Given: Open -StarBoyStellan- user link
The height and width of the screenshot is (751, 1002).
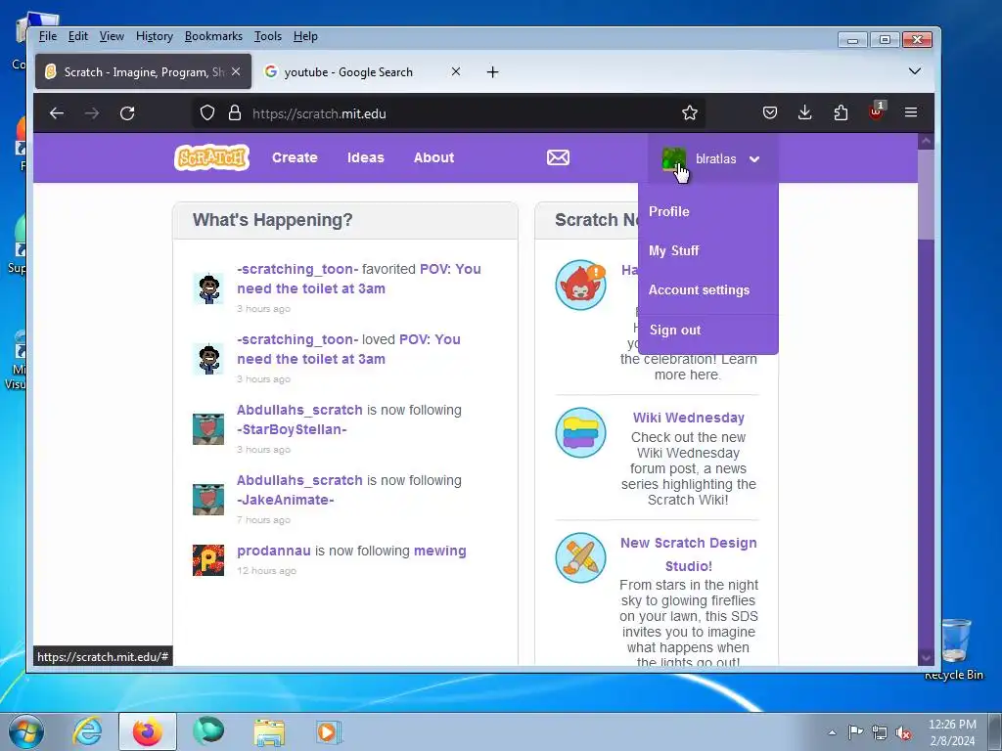Looking at the screenshot, I should (292, 429).
